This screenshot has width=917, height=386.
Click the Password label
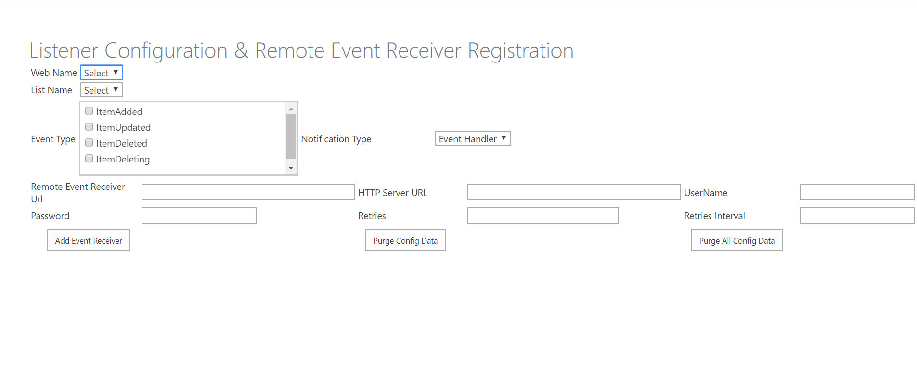tap(50, 216)
